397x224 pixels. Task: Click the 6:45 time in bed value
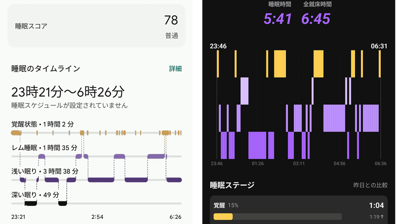(x=316, y=19)
